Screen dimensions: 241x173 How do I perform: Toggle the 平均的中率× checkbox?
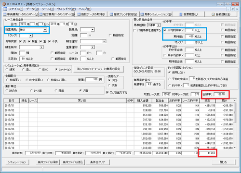point(165,30)
